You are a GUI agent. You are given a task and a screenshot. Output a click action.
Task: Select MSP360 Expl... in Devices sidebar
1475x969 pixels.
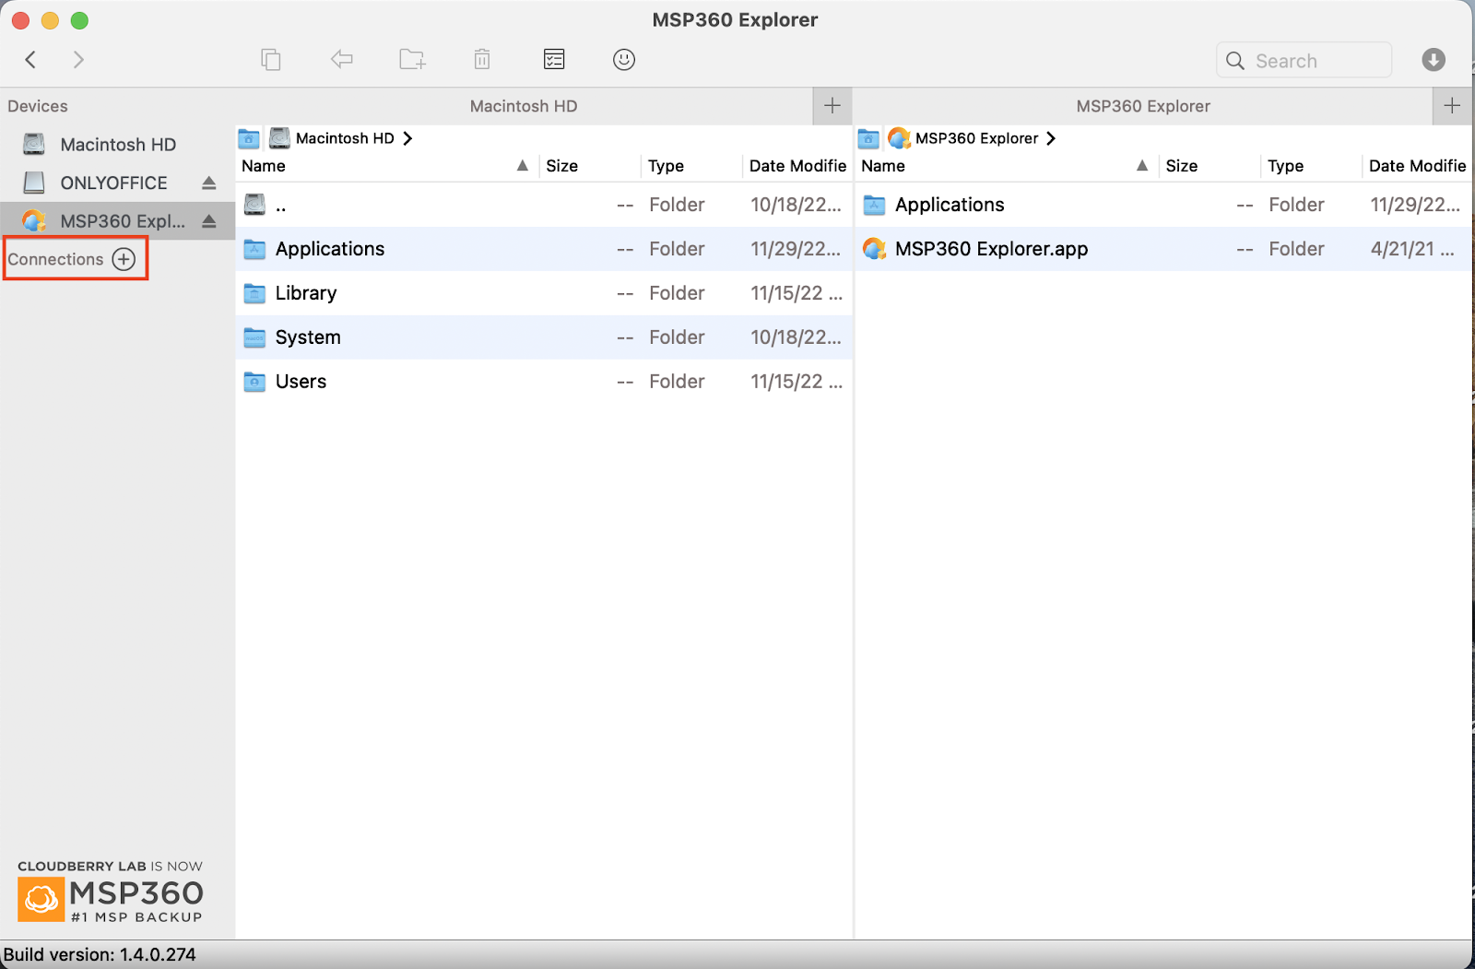(x=117, y=221)
